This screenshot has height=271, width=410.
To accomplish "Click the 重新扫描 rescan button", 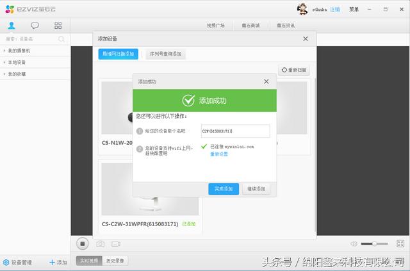I will click(x=295, y=70).
